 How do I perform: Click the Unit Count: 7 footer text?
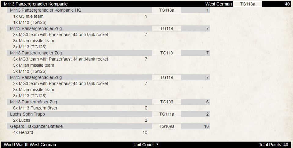(x=146, y=145)
